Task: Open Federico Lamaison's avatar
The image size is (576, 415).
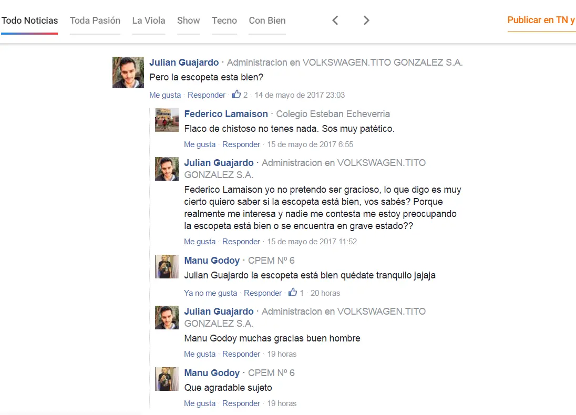Action: [167, 120]
